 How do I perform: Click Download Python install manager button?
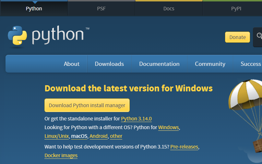(x=87, y=105)
